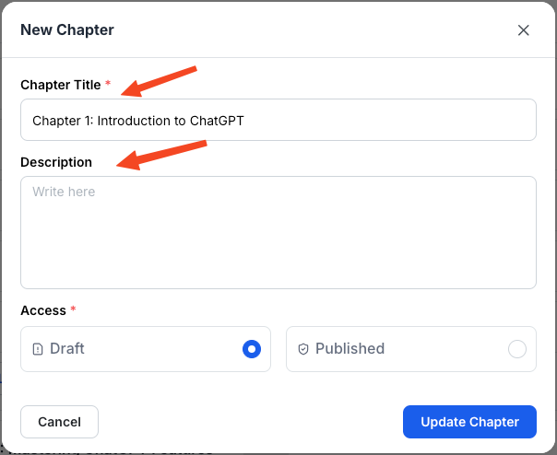Click the Draft document icon
Viewport: 557px width, 455px height.
point(38,349)
